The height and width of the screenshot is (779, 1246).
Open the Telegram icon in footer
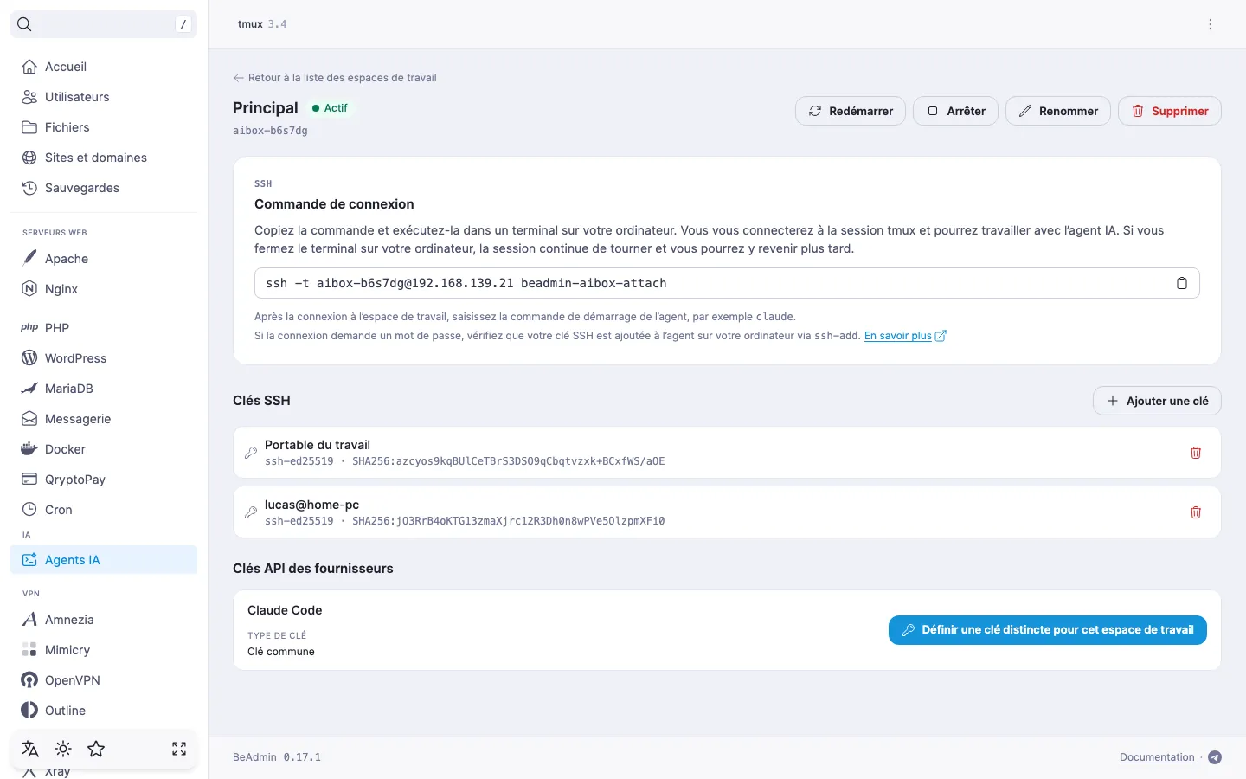point(1215,757)
